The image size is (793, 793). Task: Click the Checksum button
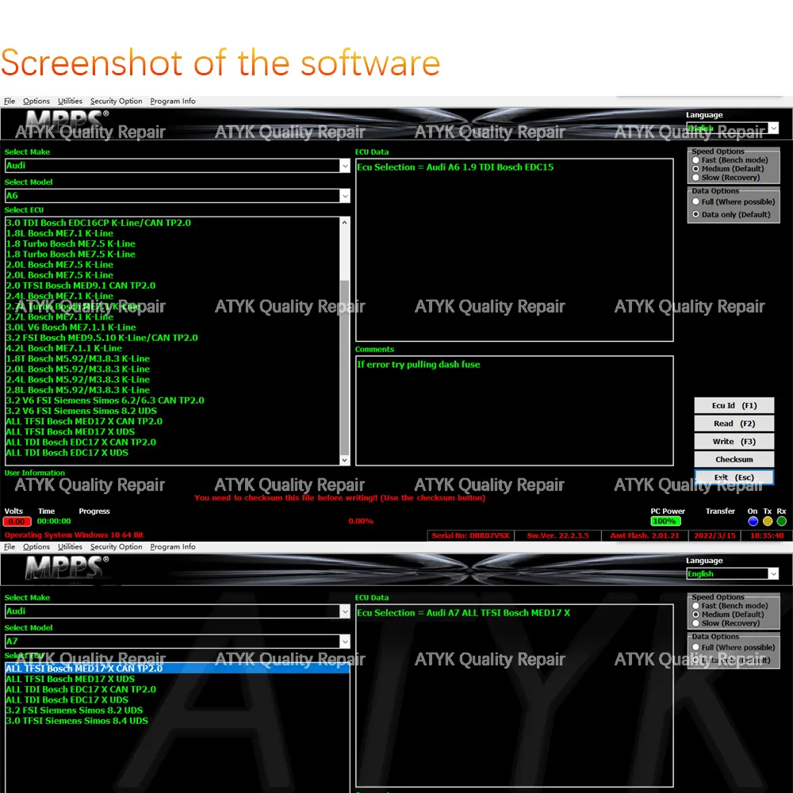[734, 459]
